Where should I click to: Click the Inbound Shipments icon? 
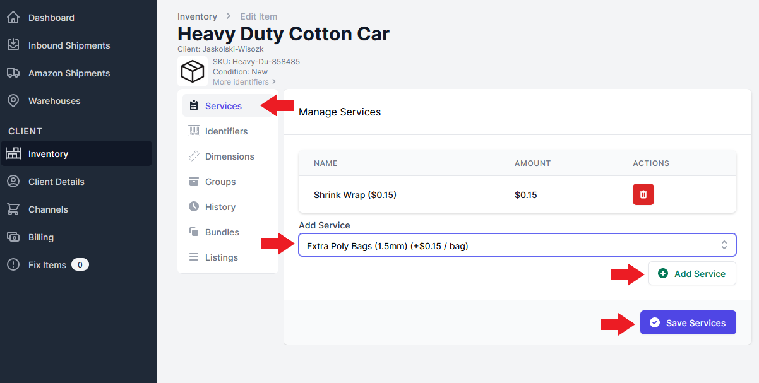[x=13, y=45]
